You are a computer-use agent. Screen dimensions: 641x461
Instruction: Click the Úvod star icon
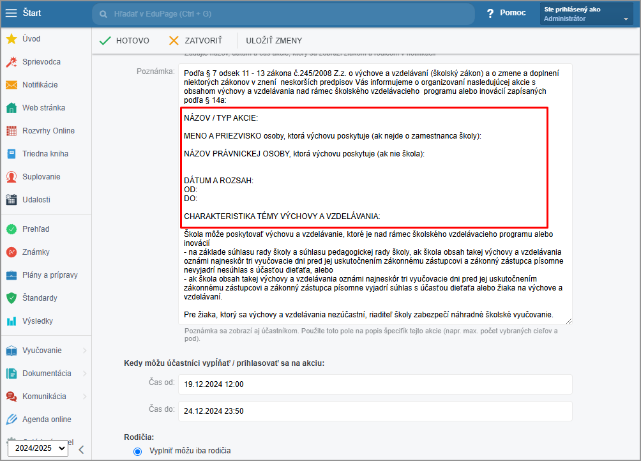click(11, 39)
